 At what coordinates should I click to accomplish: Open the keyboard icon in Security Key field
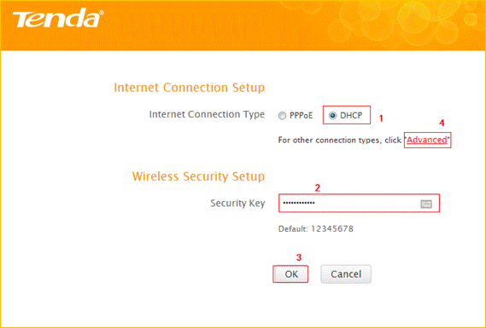(426, 204)
